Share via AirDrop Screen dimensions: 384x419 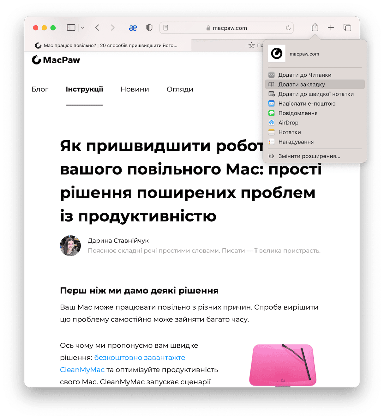click(x=315, y=123)
